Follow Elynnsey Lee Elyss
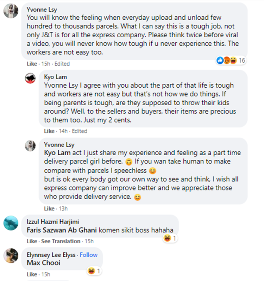This screenshot has width=264, height=281. (x=88, y=255)
